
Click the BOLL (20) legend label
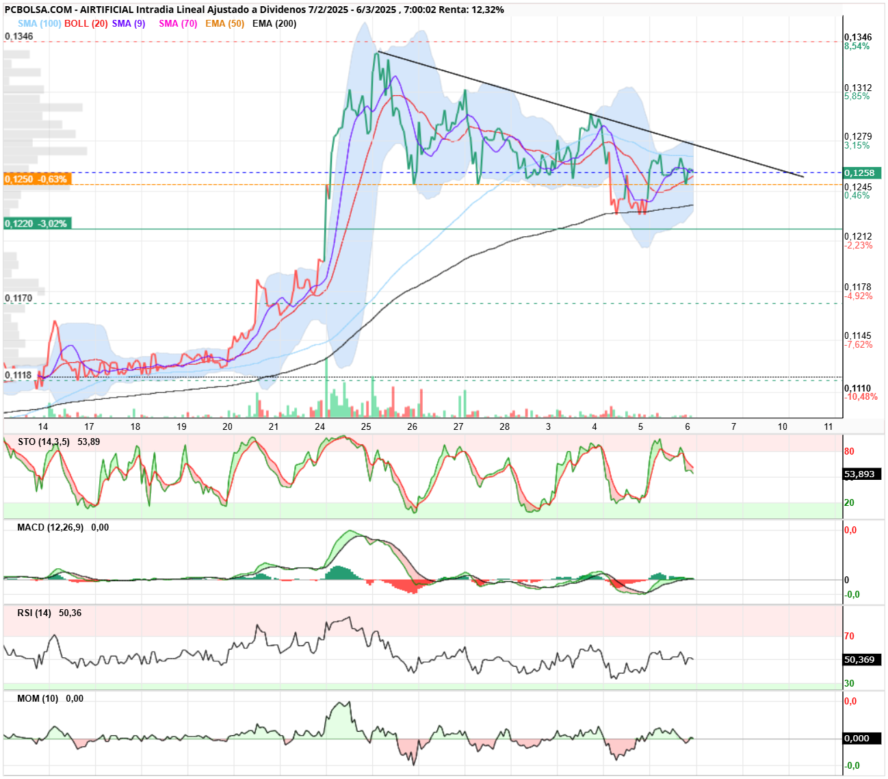click(x=86, y=23)
